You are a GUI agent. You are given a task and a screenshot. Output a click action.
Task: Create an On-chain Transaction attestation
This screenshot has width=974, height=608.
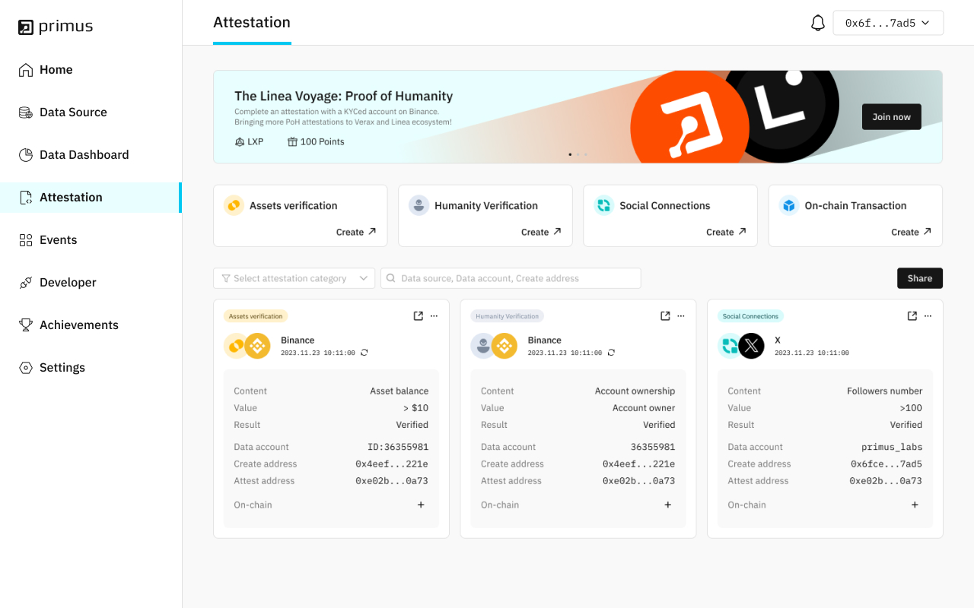[x=912, y=232]
